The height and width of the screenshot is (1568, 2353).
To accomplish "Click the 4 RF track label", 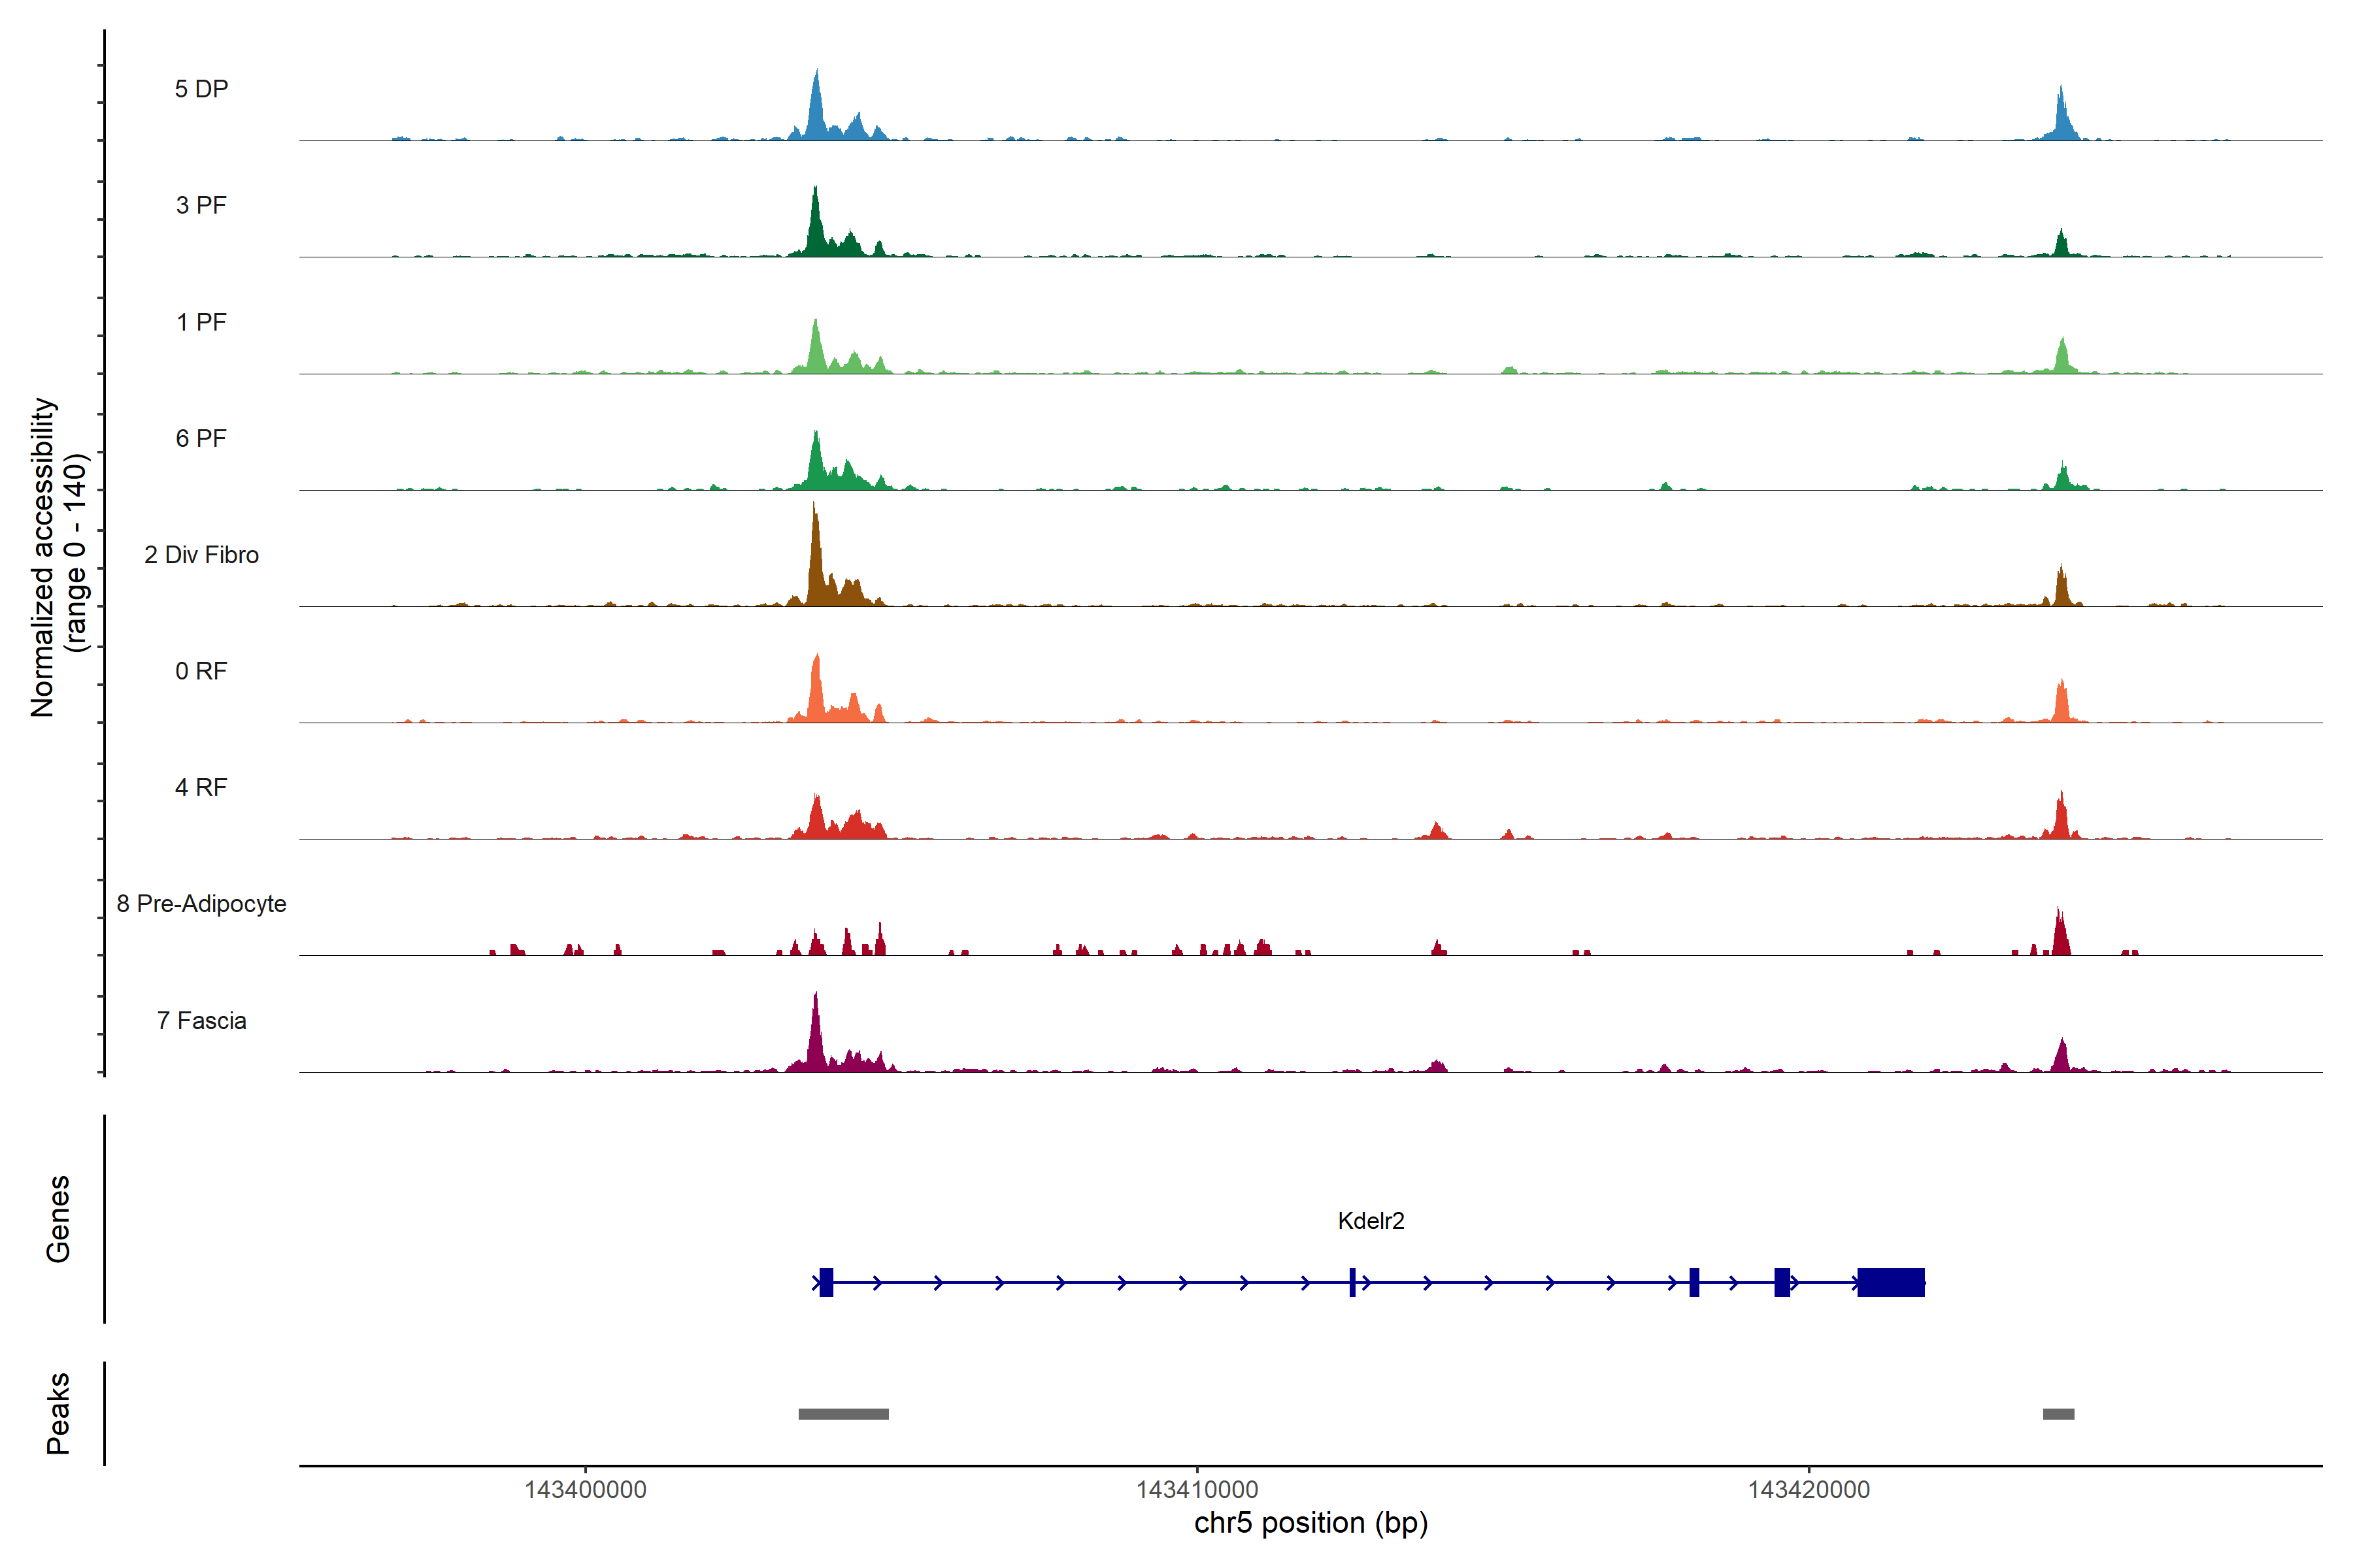I will [201, 787].
